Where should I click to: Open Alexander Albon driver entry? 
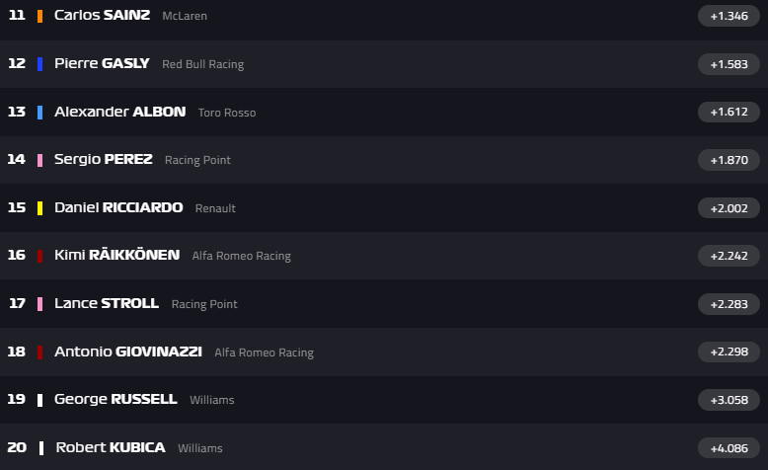pyautogui.click(x=119, y=112)
